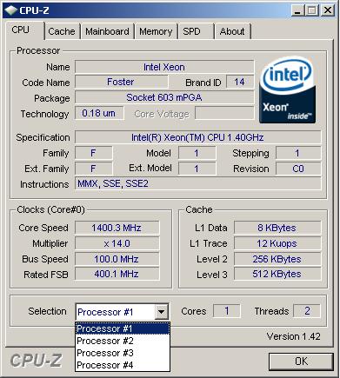Image resolution: width=340 pixels, height=378 pixels.
Task: Click the Ext. Family value F
Action: (x=93, y=169)
